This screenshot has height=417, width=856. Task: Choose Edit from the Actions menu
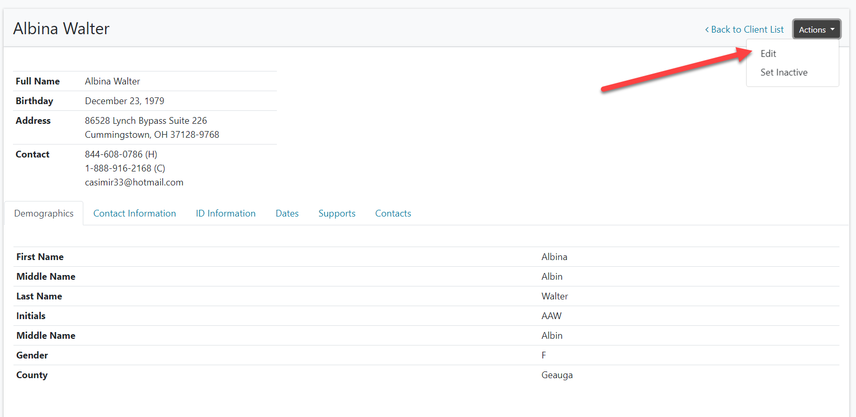tap(768, 54)
